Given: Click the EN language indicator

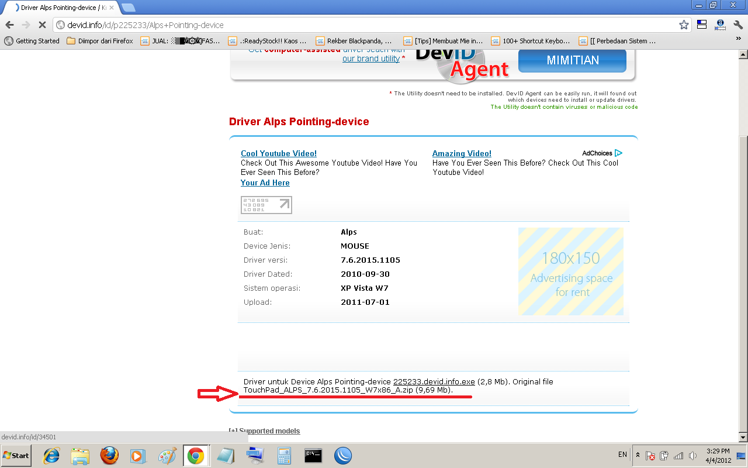Looking at the screenshot, I should 622,455.
